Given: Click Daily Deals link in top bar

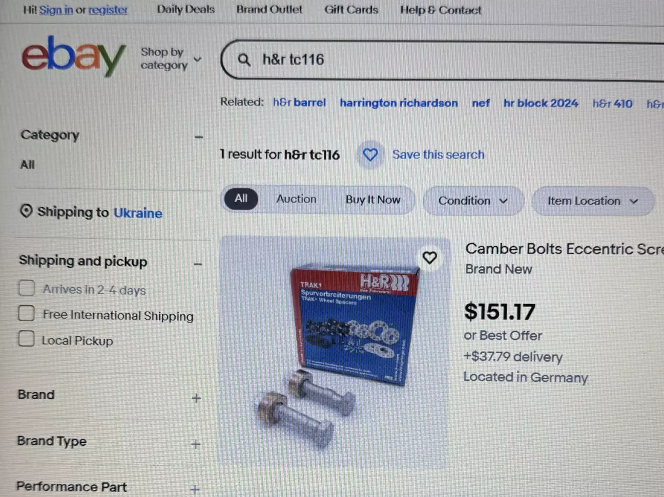Looking at the screenshot, I should click(185, 9).
